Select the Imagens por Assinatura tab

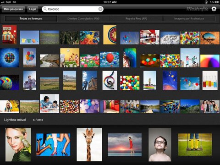click(189, 18)
